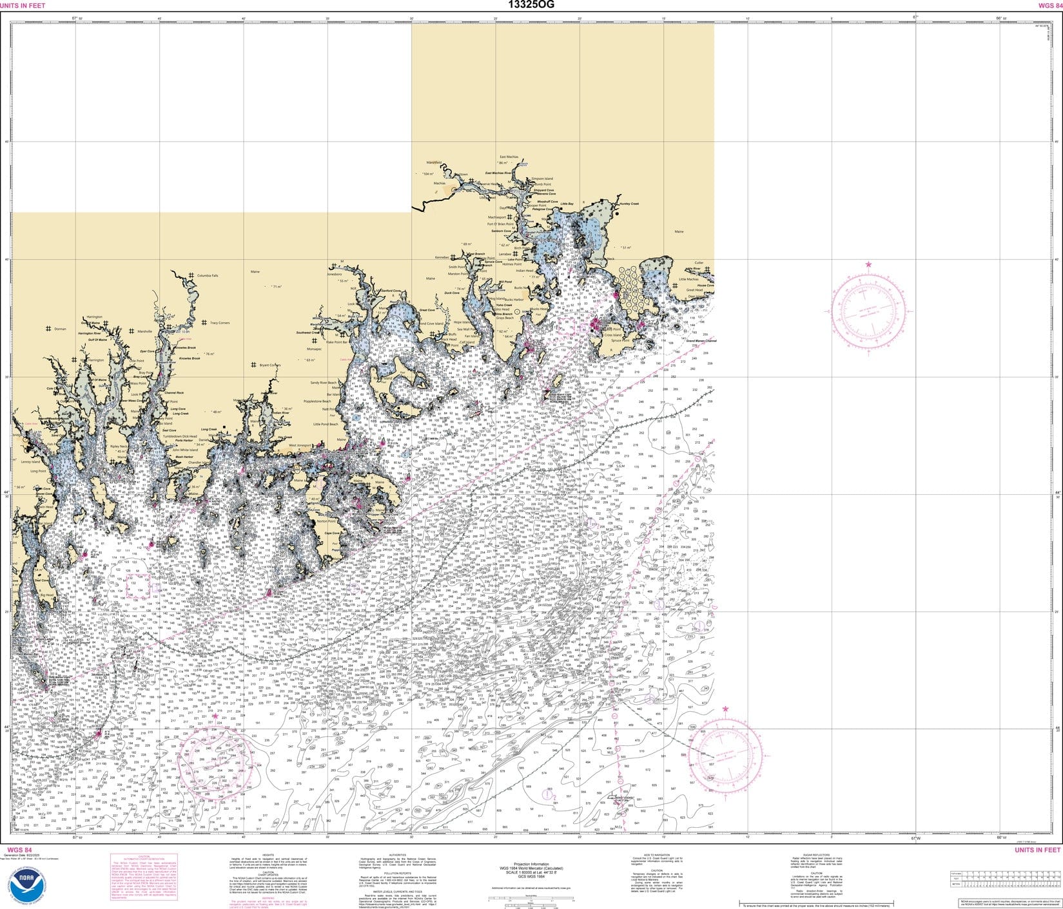Click the chart number 13325OG title
Viewport: 1063px width, 909px height.
531,5
